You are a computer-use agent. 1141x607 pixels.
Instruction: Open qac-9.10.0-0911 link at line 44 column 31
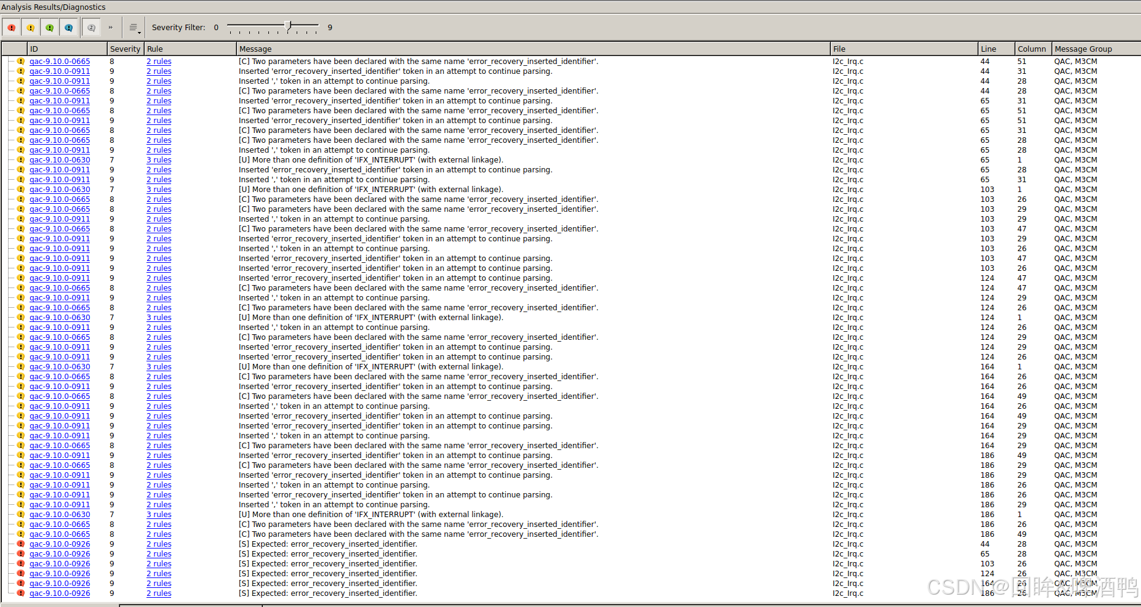click(60, 71)
